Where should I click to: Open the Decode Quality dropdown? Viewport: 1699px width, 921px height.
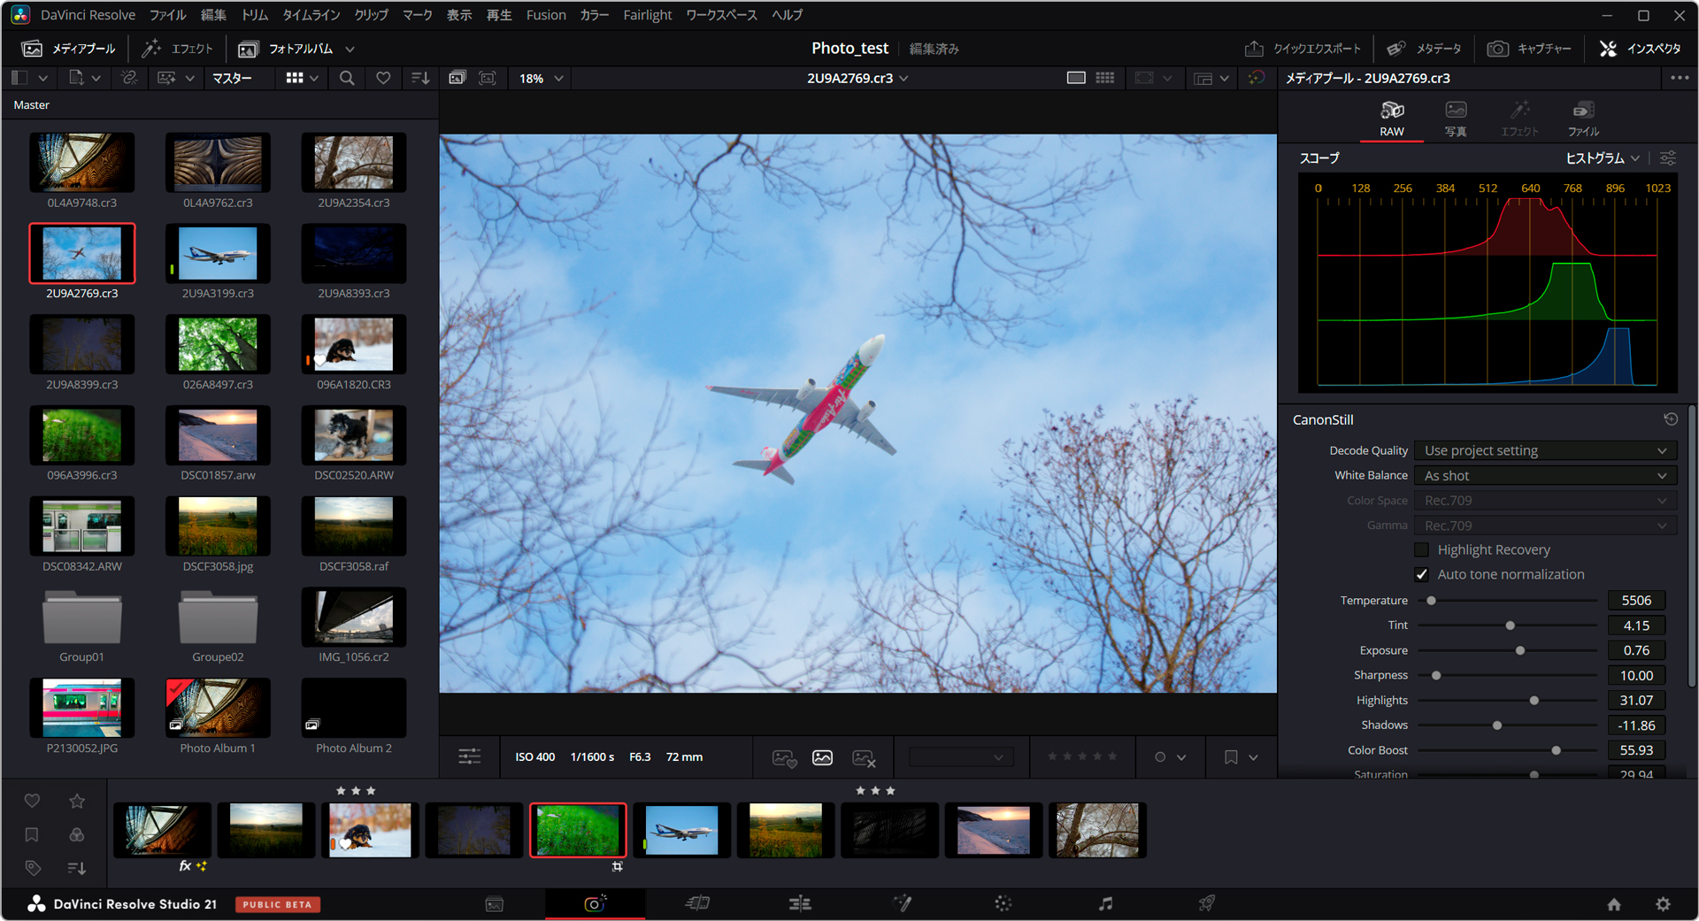(x=1545, y=450)
